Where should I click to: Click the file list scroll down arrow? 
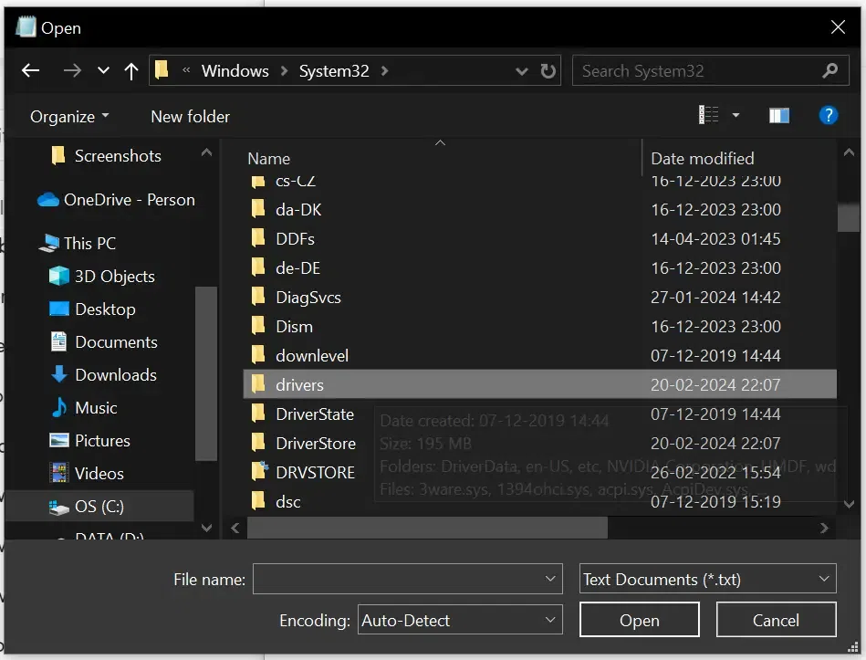pos(849,504)
